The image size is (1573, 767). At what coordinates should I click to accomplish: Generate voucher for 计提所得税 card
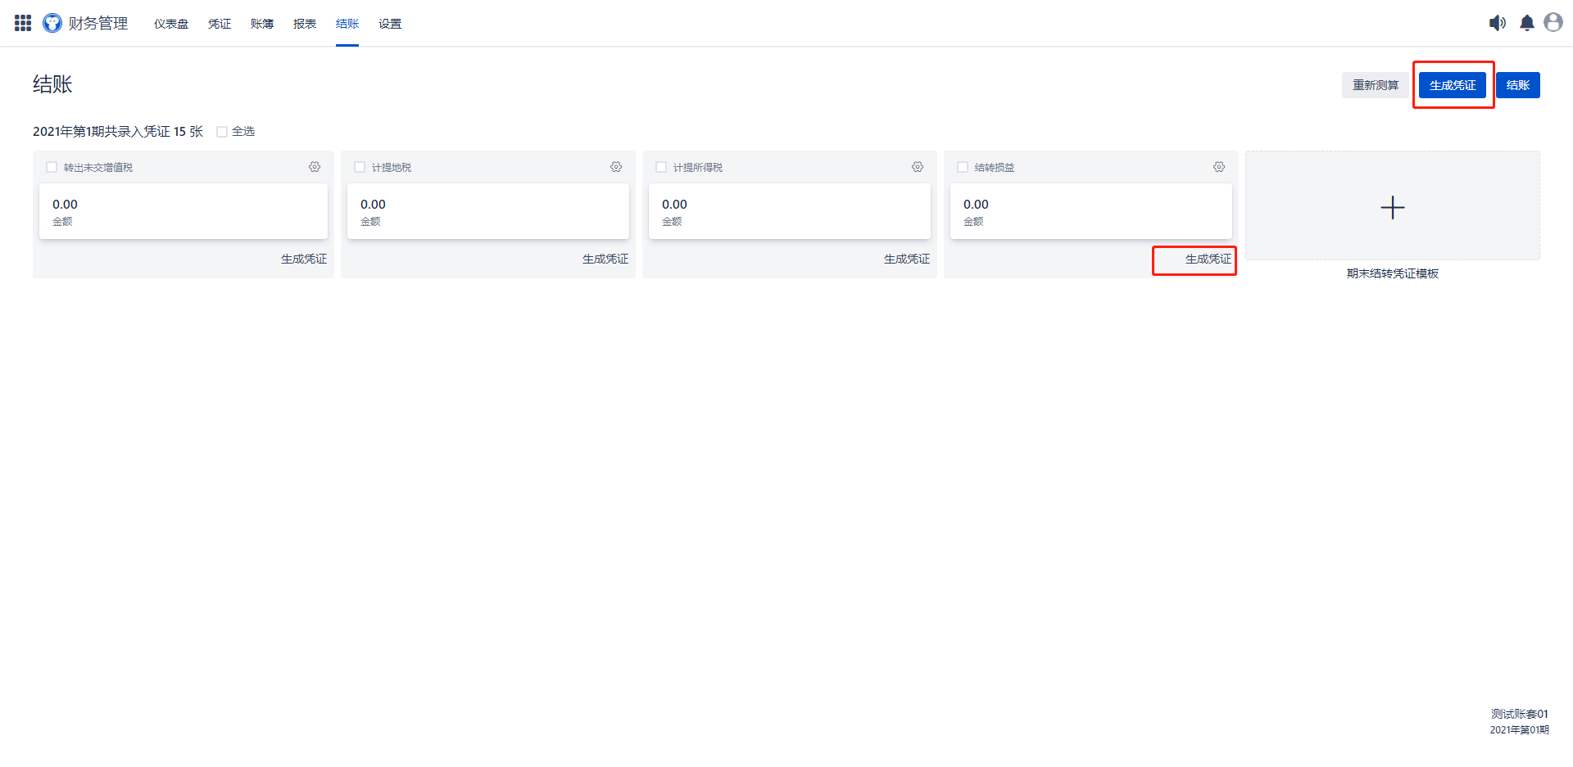click(907, 259)
